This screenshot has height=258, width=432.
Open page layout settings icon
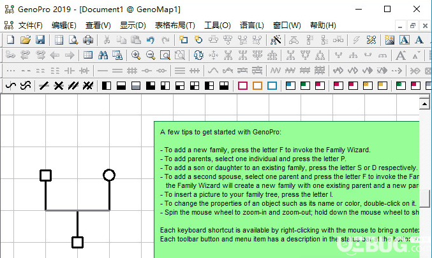pos(59,40)
